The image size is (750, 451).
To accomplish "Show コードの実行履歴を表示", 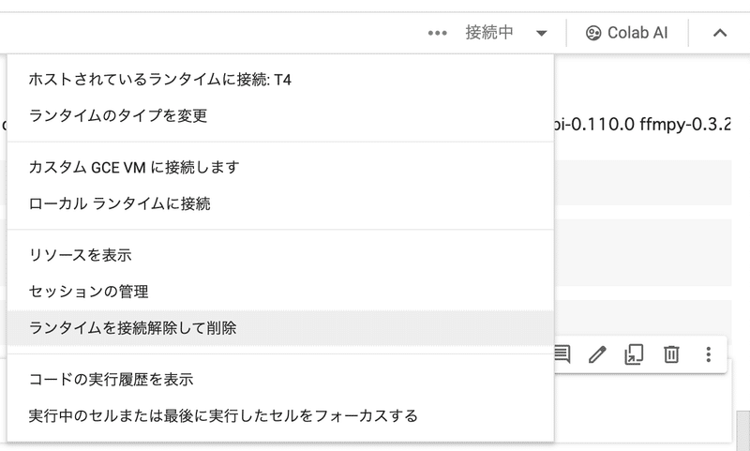I will pyautogui.click(x=111, y=379).
